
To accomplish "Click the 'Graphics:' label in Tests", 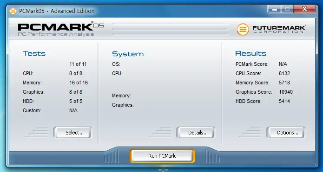I will (33, 92).
